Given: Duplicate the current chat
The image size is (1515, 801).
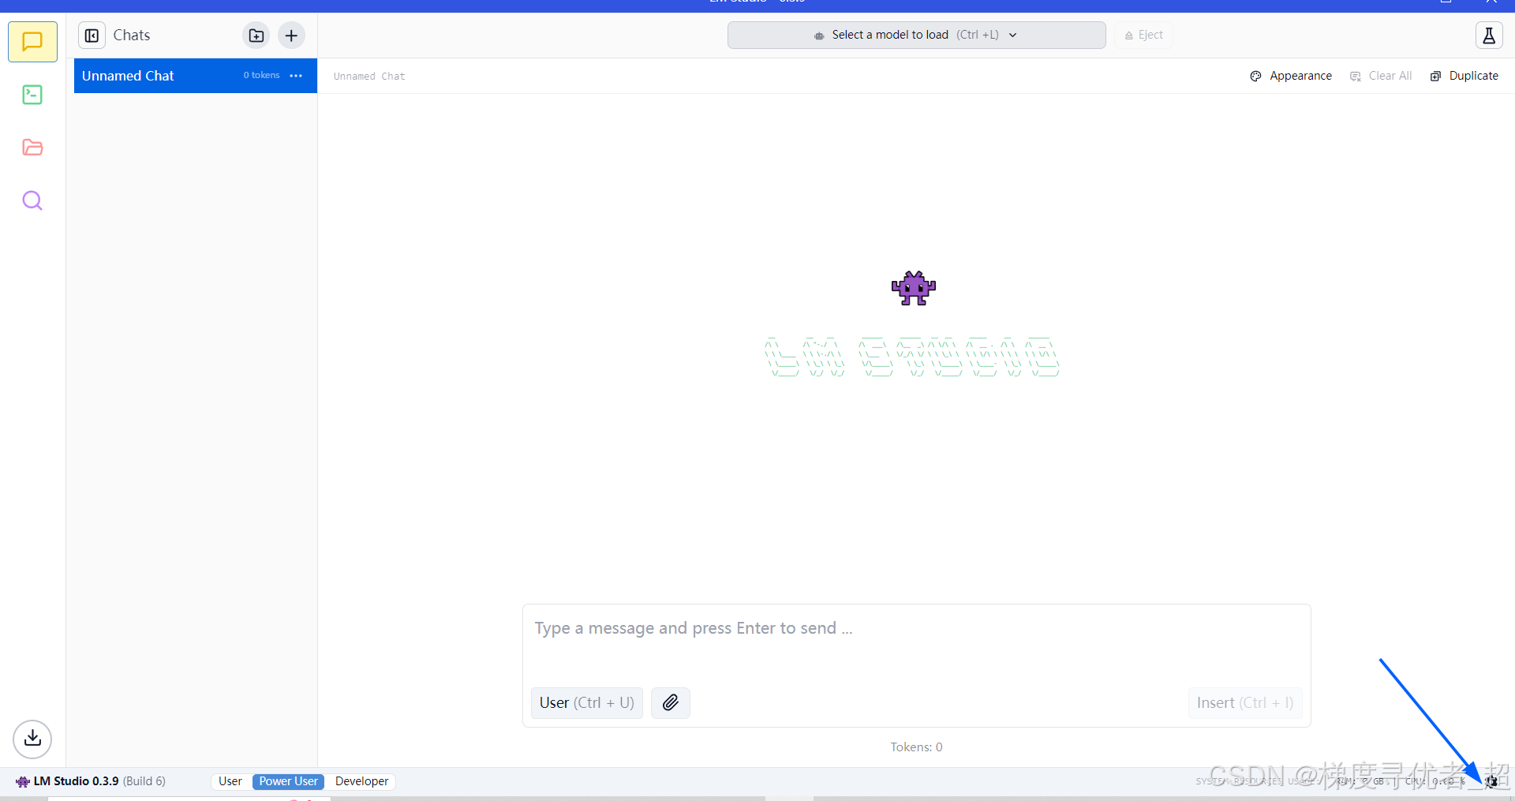Looking at the screenshot, I should pyautogui.click(x=1464, y=76).
